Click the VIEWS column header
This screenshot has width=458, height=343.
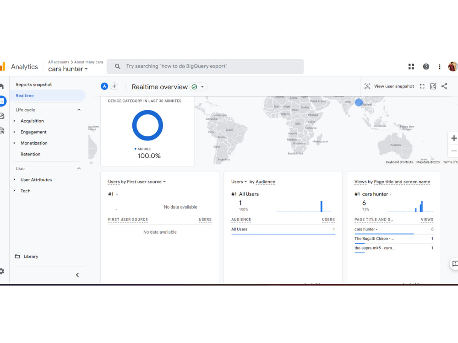coord(427,220)
